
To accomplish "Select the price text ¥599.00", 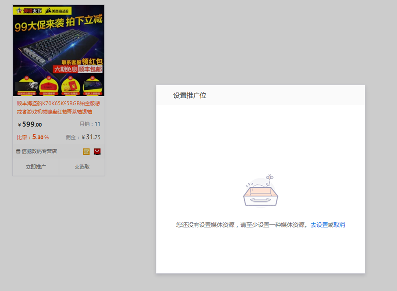I will tap(30, 124).
